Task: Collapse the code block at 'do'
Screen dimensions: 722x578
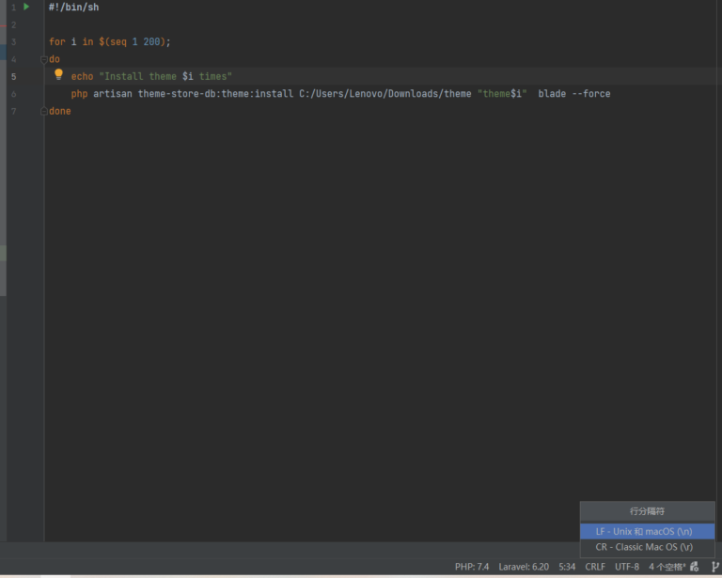Action: tap(43, 59)
